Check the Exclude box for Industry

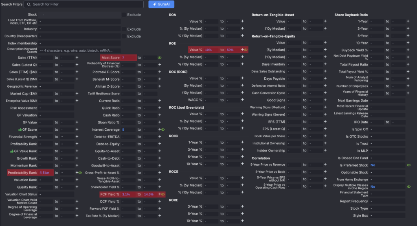click(x=124, y=29)
